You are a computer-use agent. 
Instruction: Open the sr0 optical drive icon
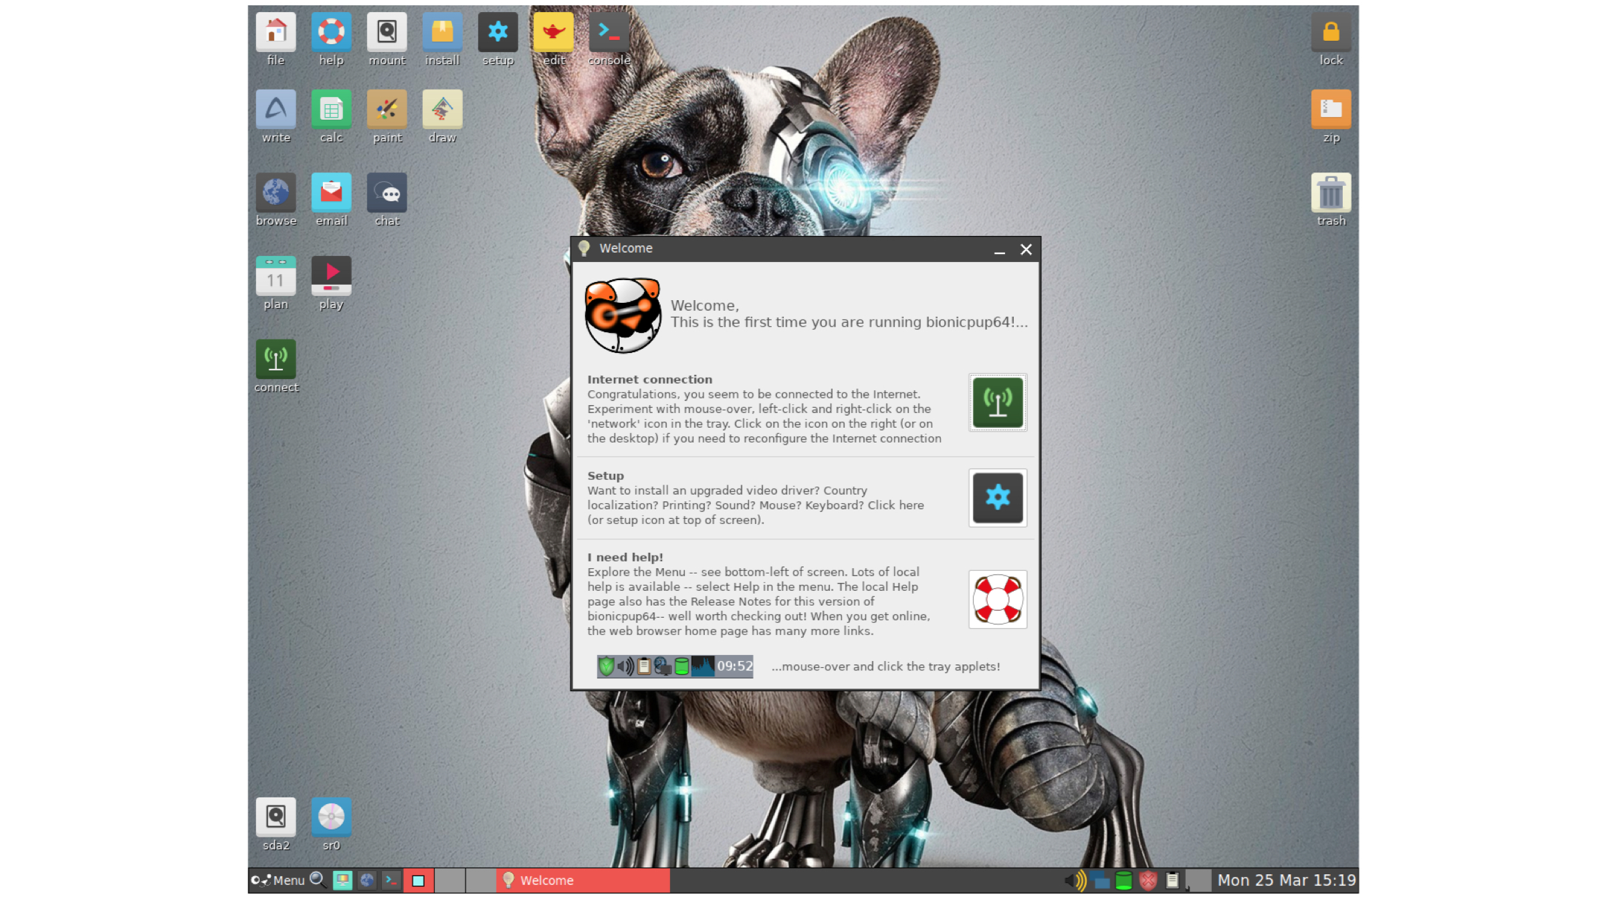(x=331, y=817)
